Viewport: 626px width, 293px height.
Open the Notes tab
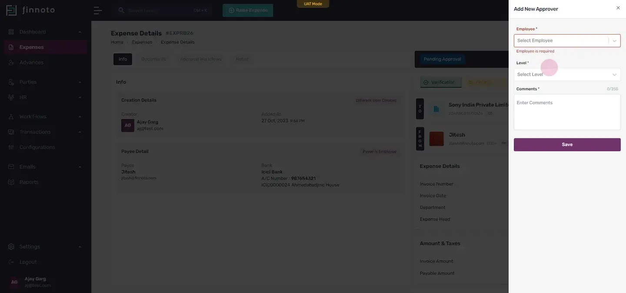242,59
